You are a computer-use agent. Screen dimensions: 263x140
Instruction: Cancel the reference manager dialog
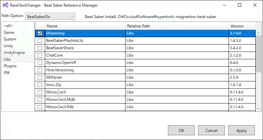pyautogui.click(x=211, y=131)
